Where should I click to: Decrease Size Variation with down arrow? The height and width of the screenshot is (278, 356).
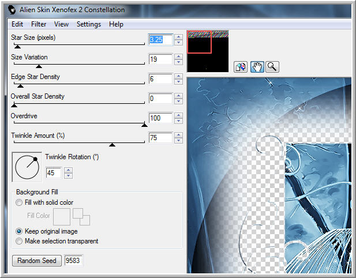(x=179, y=62)
